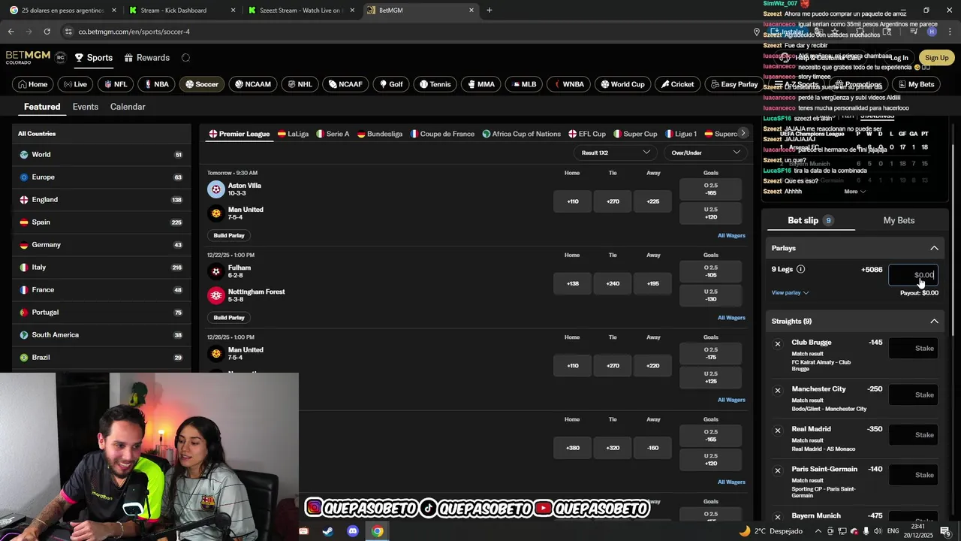Open the Home sports pill
The height and width of the screenshot is (541, 961).
[33, 84]
